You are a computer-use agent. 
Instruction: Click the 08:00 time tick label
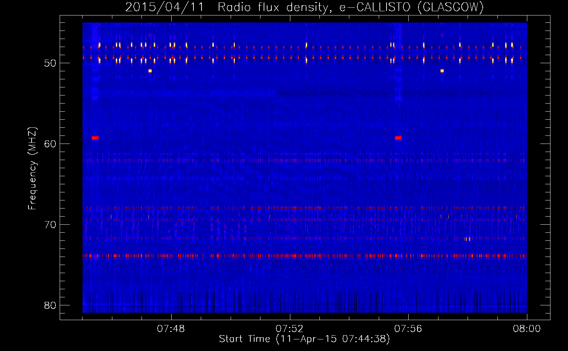[527, 329]
